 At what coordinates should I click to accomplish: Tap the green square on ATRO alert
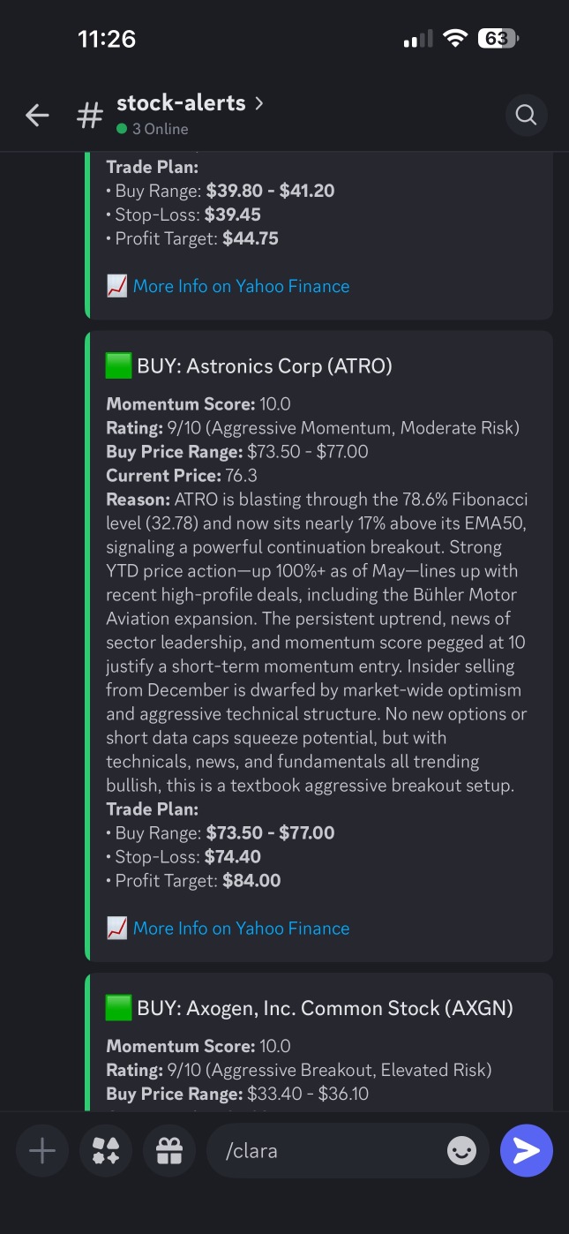[x=118, y=365]
